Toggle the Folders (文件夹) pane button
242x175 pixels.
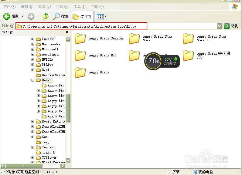[82, 16]
